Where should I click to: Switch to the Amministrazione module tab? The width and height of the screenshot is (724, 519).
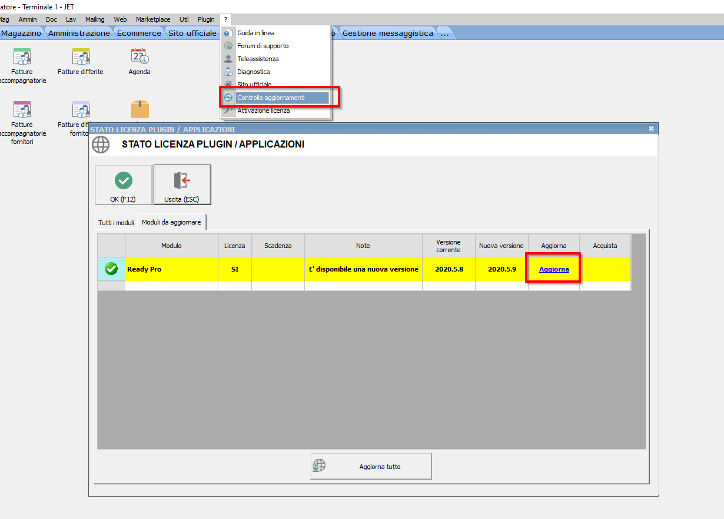[79, 33]
